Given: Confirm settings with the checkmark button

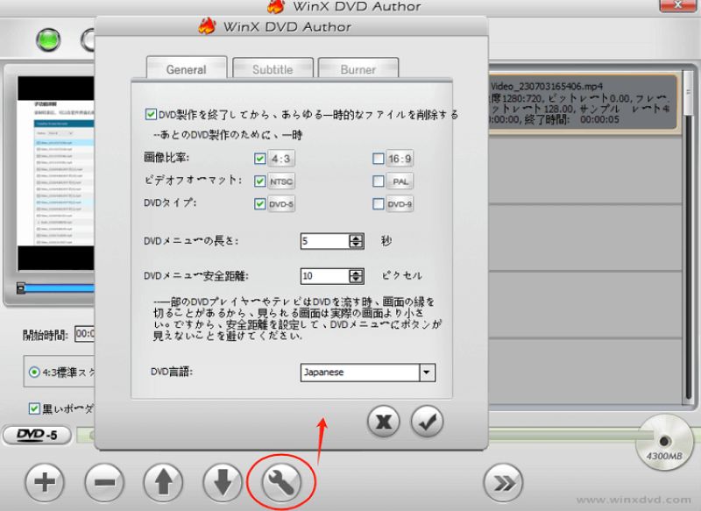Looking at the screenshot, I should click(427, 422).
